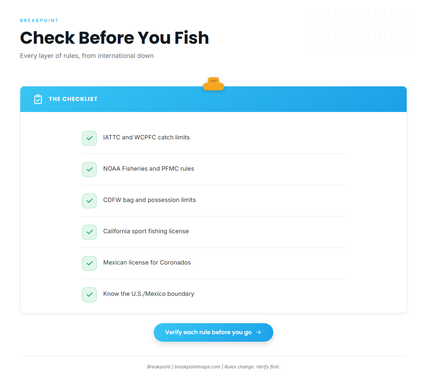Click arrow icon in Verify button
The height and width of the screenshot is (379, 427).
tap(259, 332)
